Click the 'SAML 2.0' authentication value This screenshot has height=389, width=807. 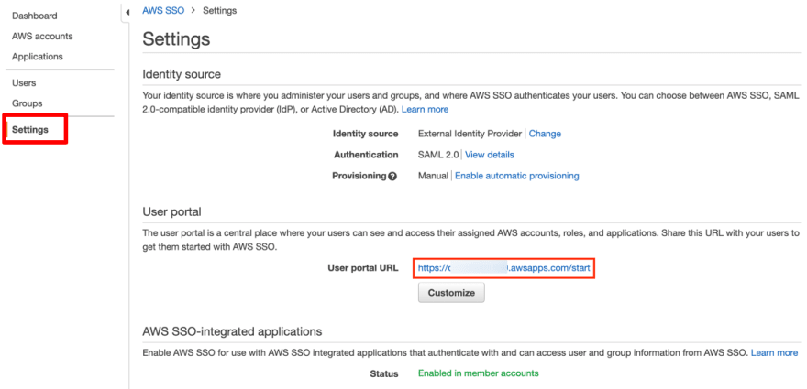point(438,155)
